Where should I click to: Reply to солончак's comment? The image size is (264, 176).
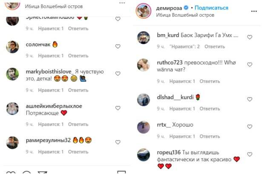(x=78, y=56)
